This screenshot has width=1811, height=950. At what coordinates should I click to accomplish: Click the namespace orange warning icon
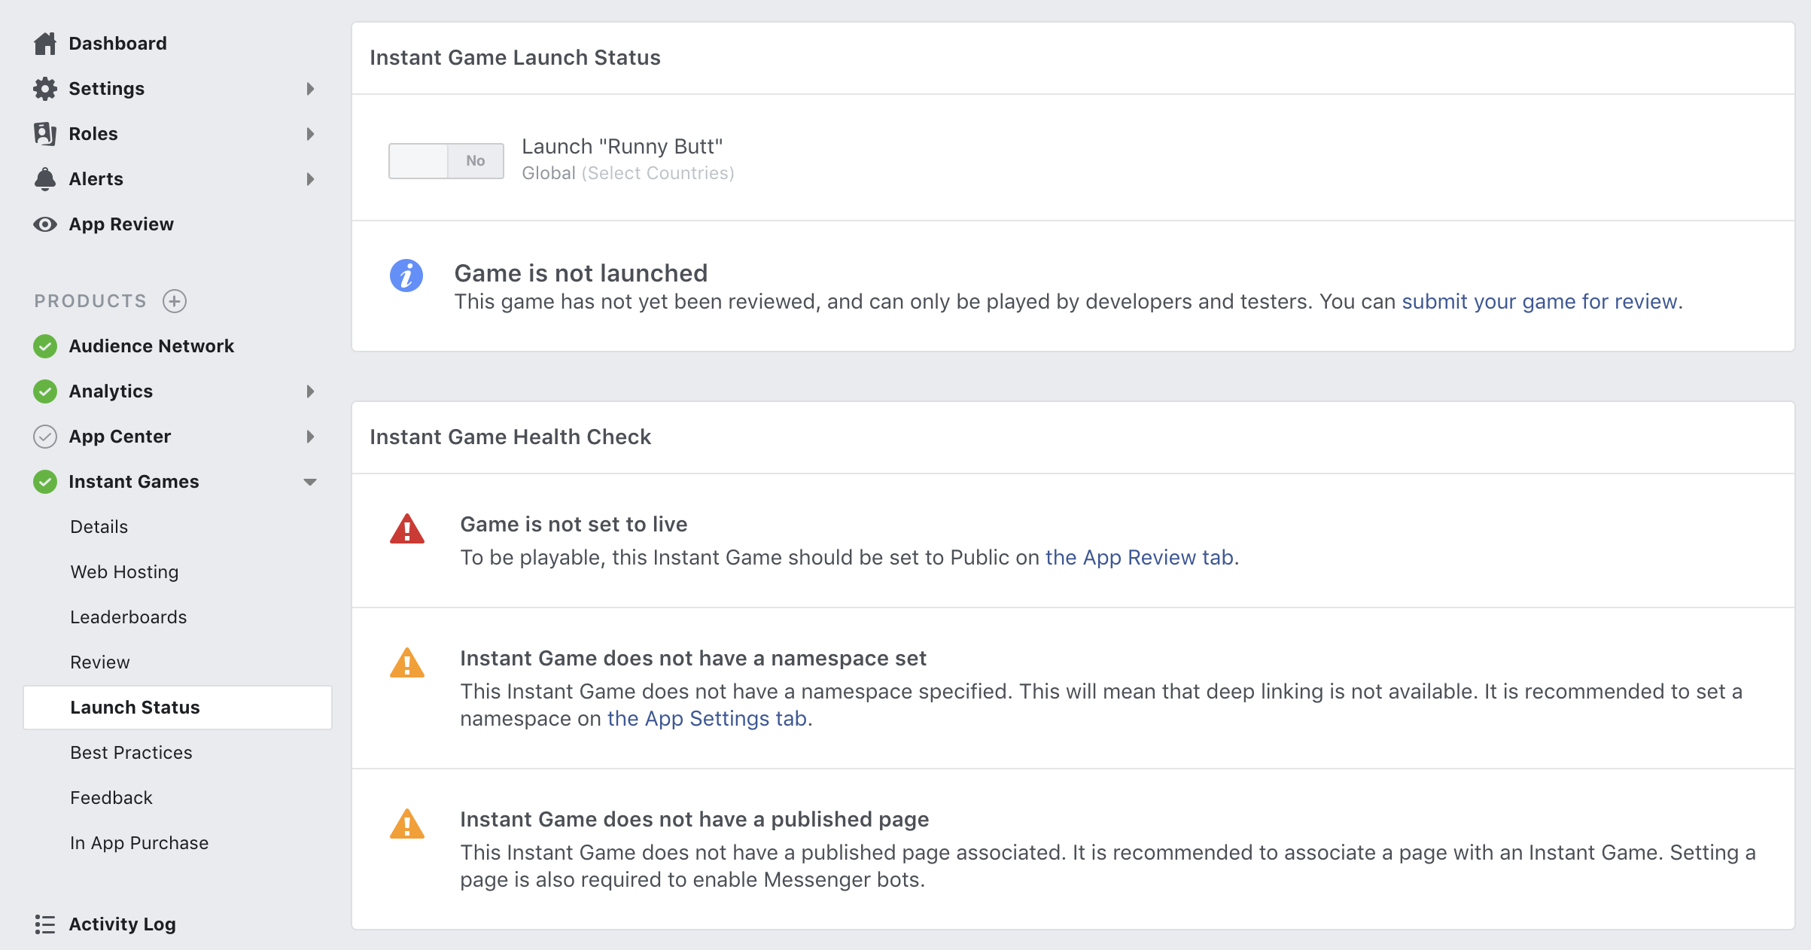(x=407, y=662)
